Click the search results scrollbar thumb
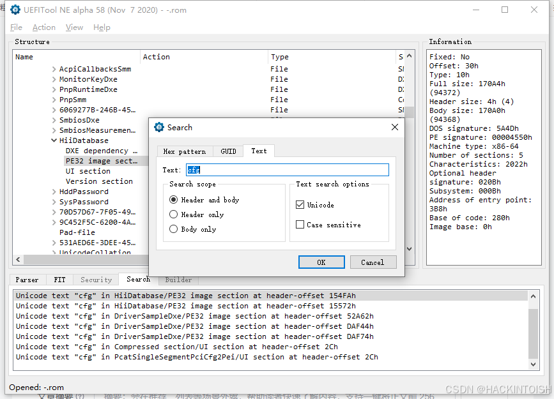 (533, 333)
